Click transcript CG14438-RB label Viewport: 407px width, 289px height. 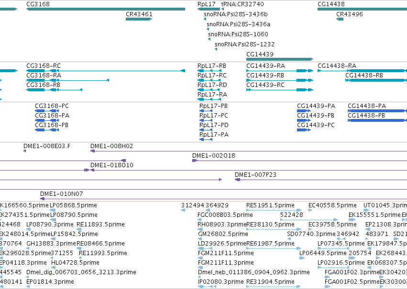point(364,75)
